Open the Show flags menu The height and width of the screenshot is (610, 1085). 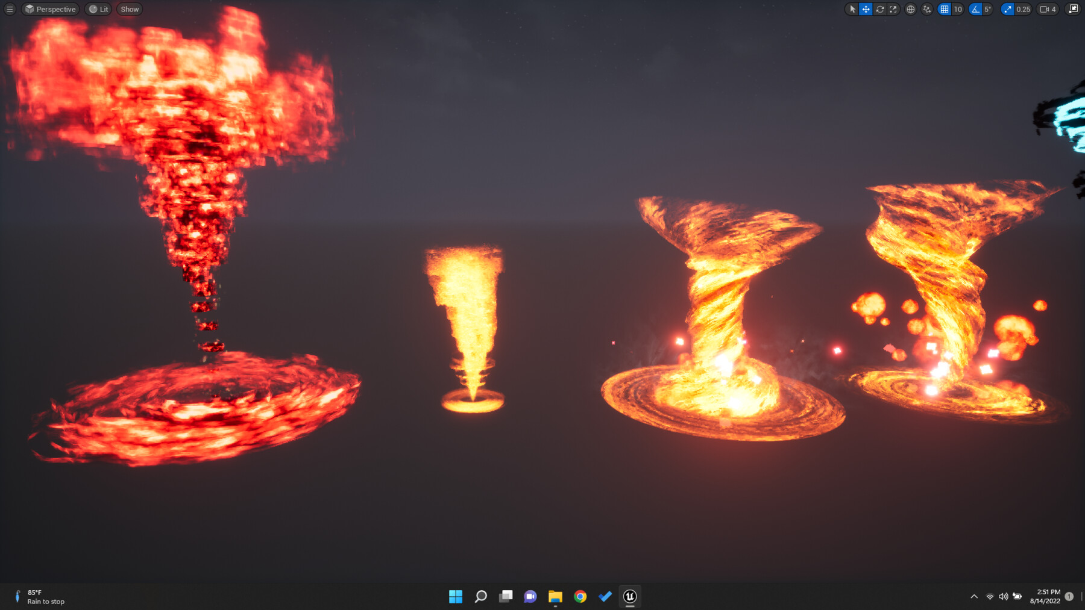pyautogui.click(x=129, y=9)
